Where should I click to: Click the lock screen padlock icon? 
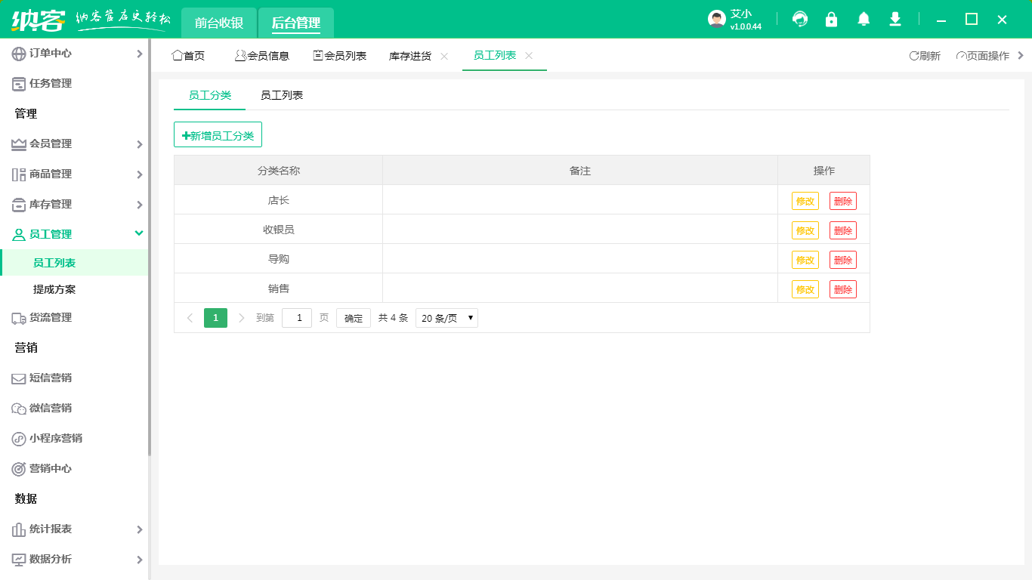click(831, 20)
